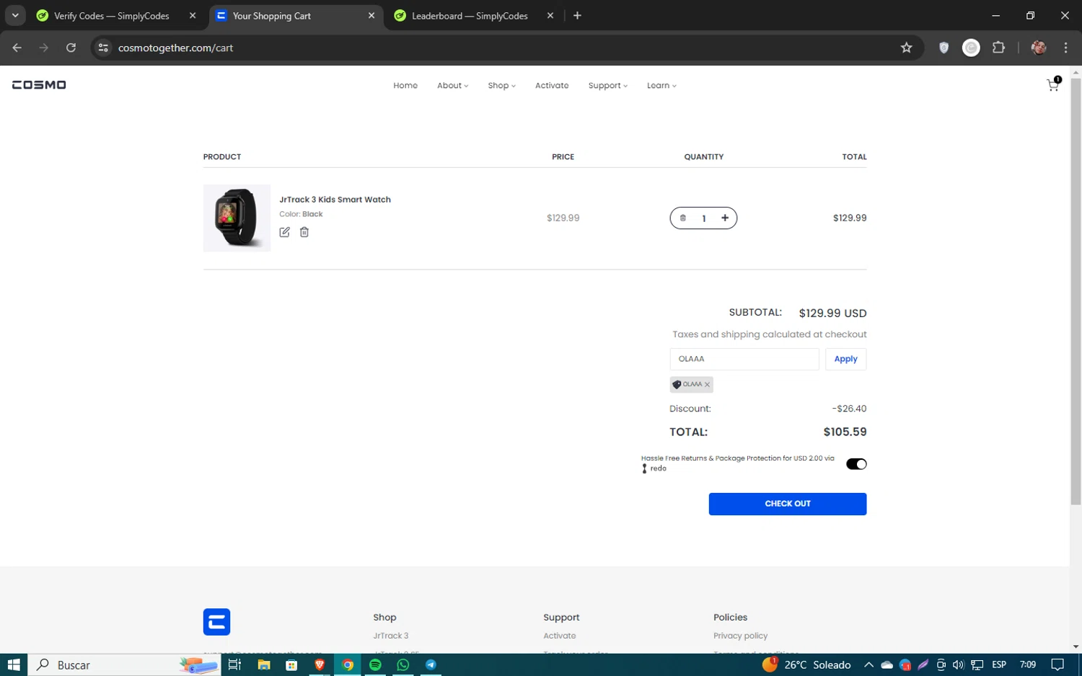Open the Activate page from navbar
Viewport: 1082px width, 676px height.
pyautogui.click(x=552, y=85)
